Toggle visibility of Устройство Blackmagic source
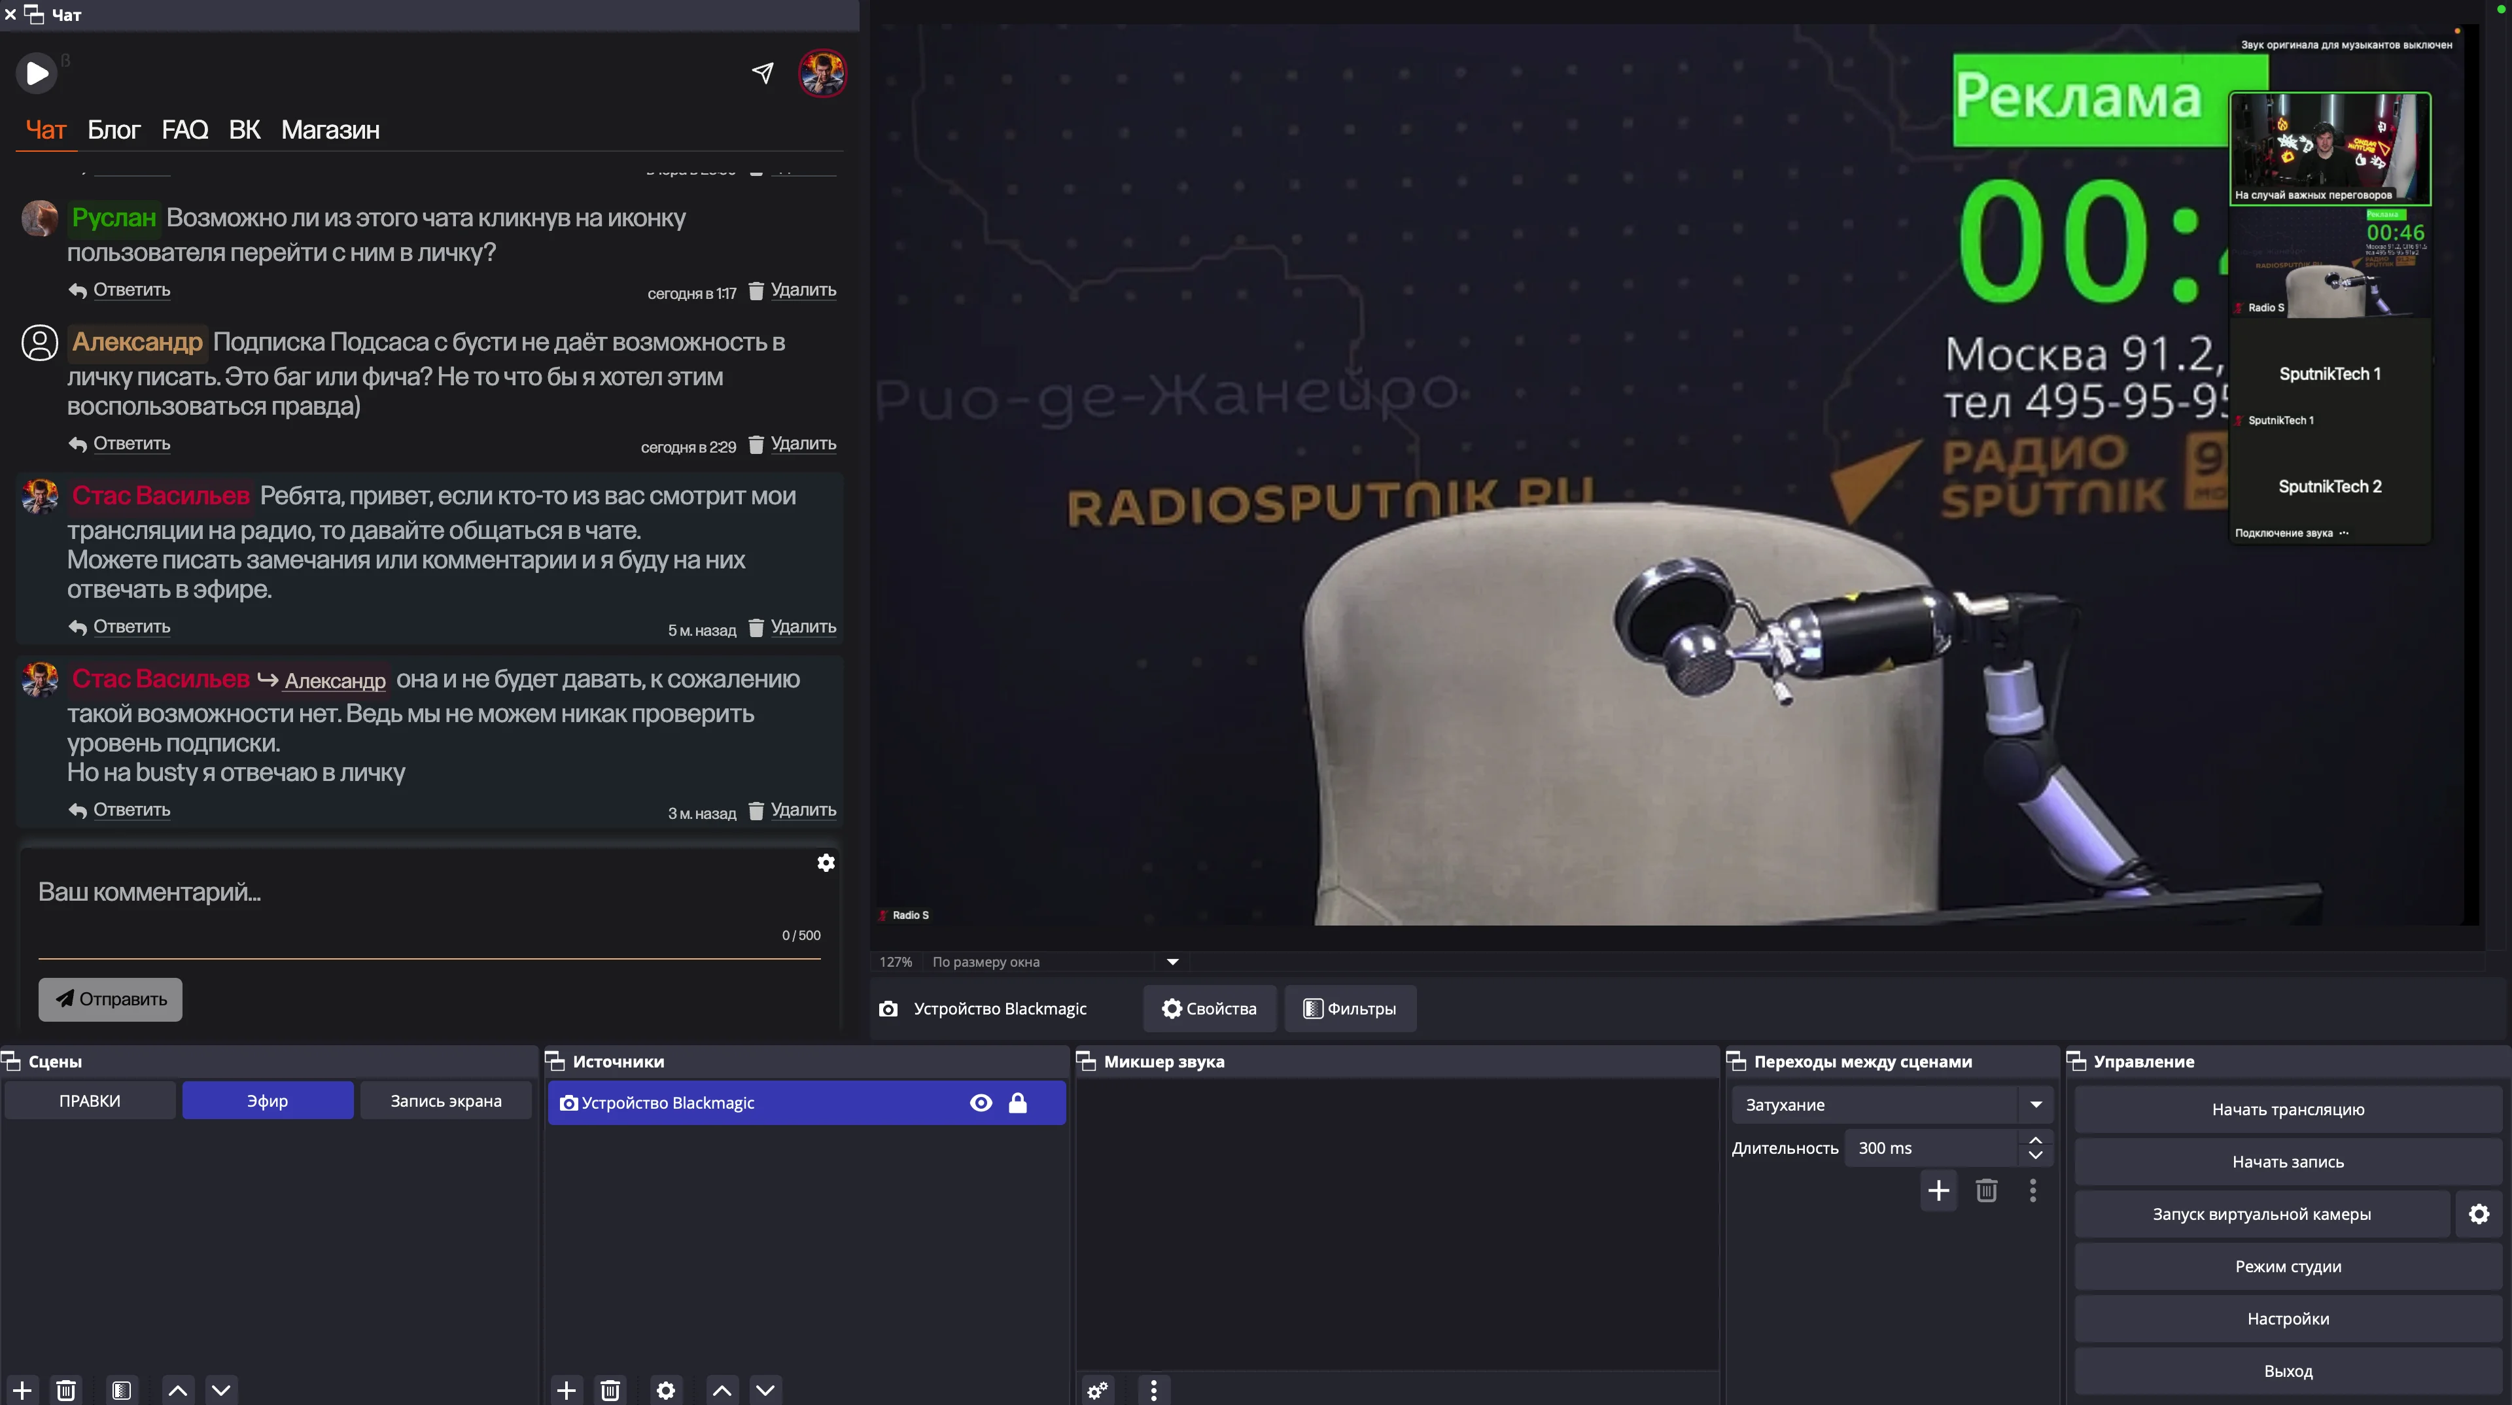2512x1405 pixels. click(x=981, y=1103)
